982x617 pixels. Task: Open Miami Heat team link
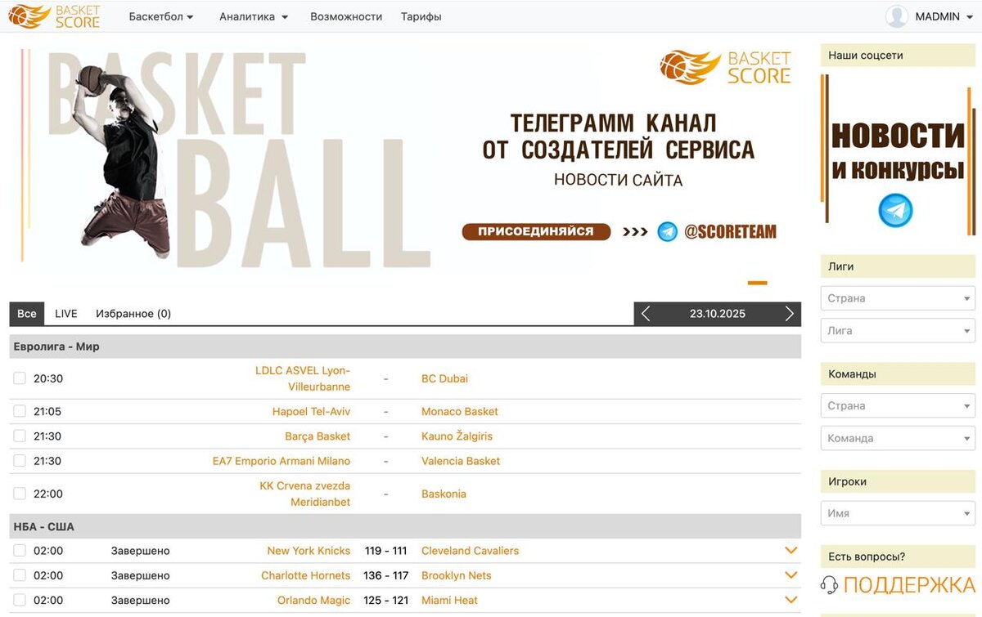tap(449, 600)
